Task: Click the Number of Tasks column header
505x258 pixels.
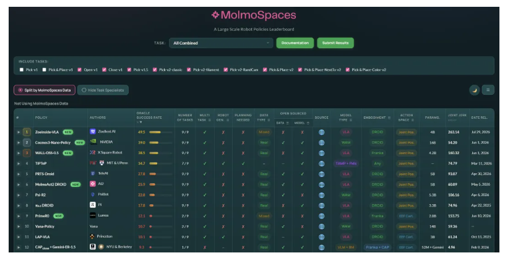Action: click(185, 118)
